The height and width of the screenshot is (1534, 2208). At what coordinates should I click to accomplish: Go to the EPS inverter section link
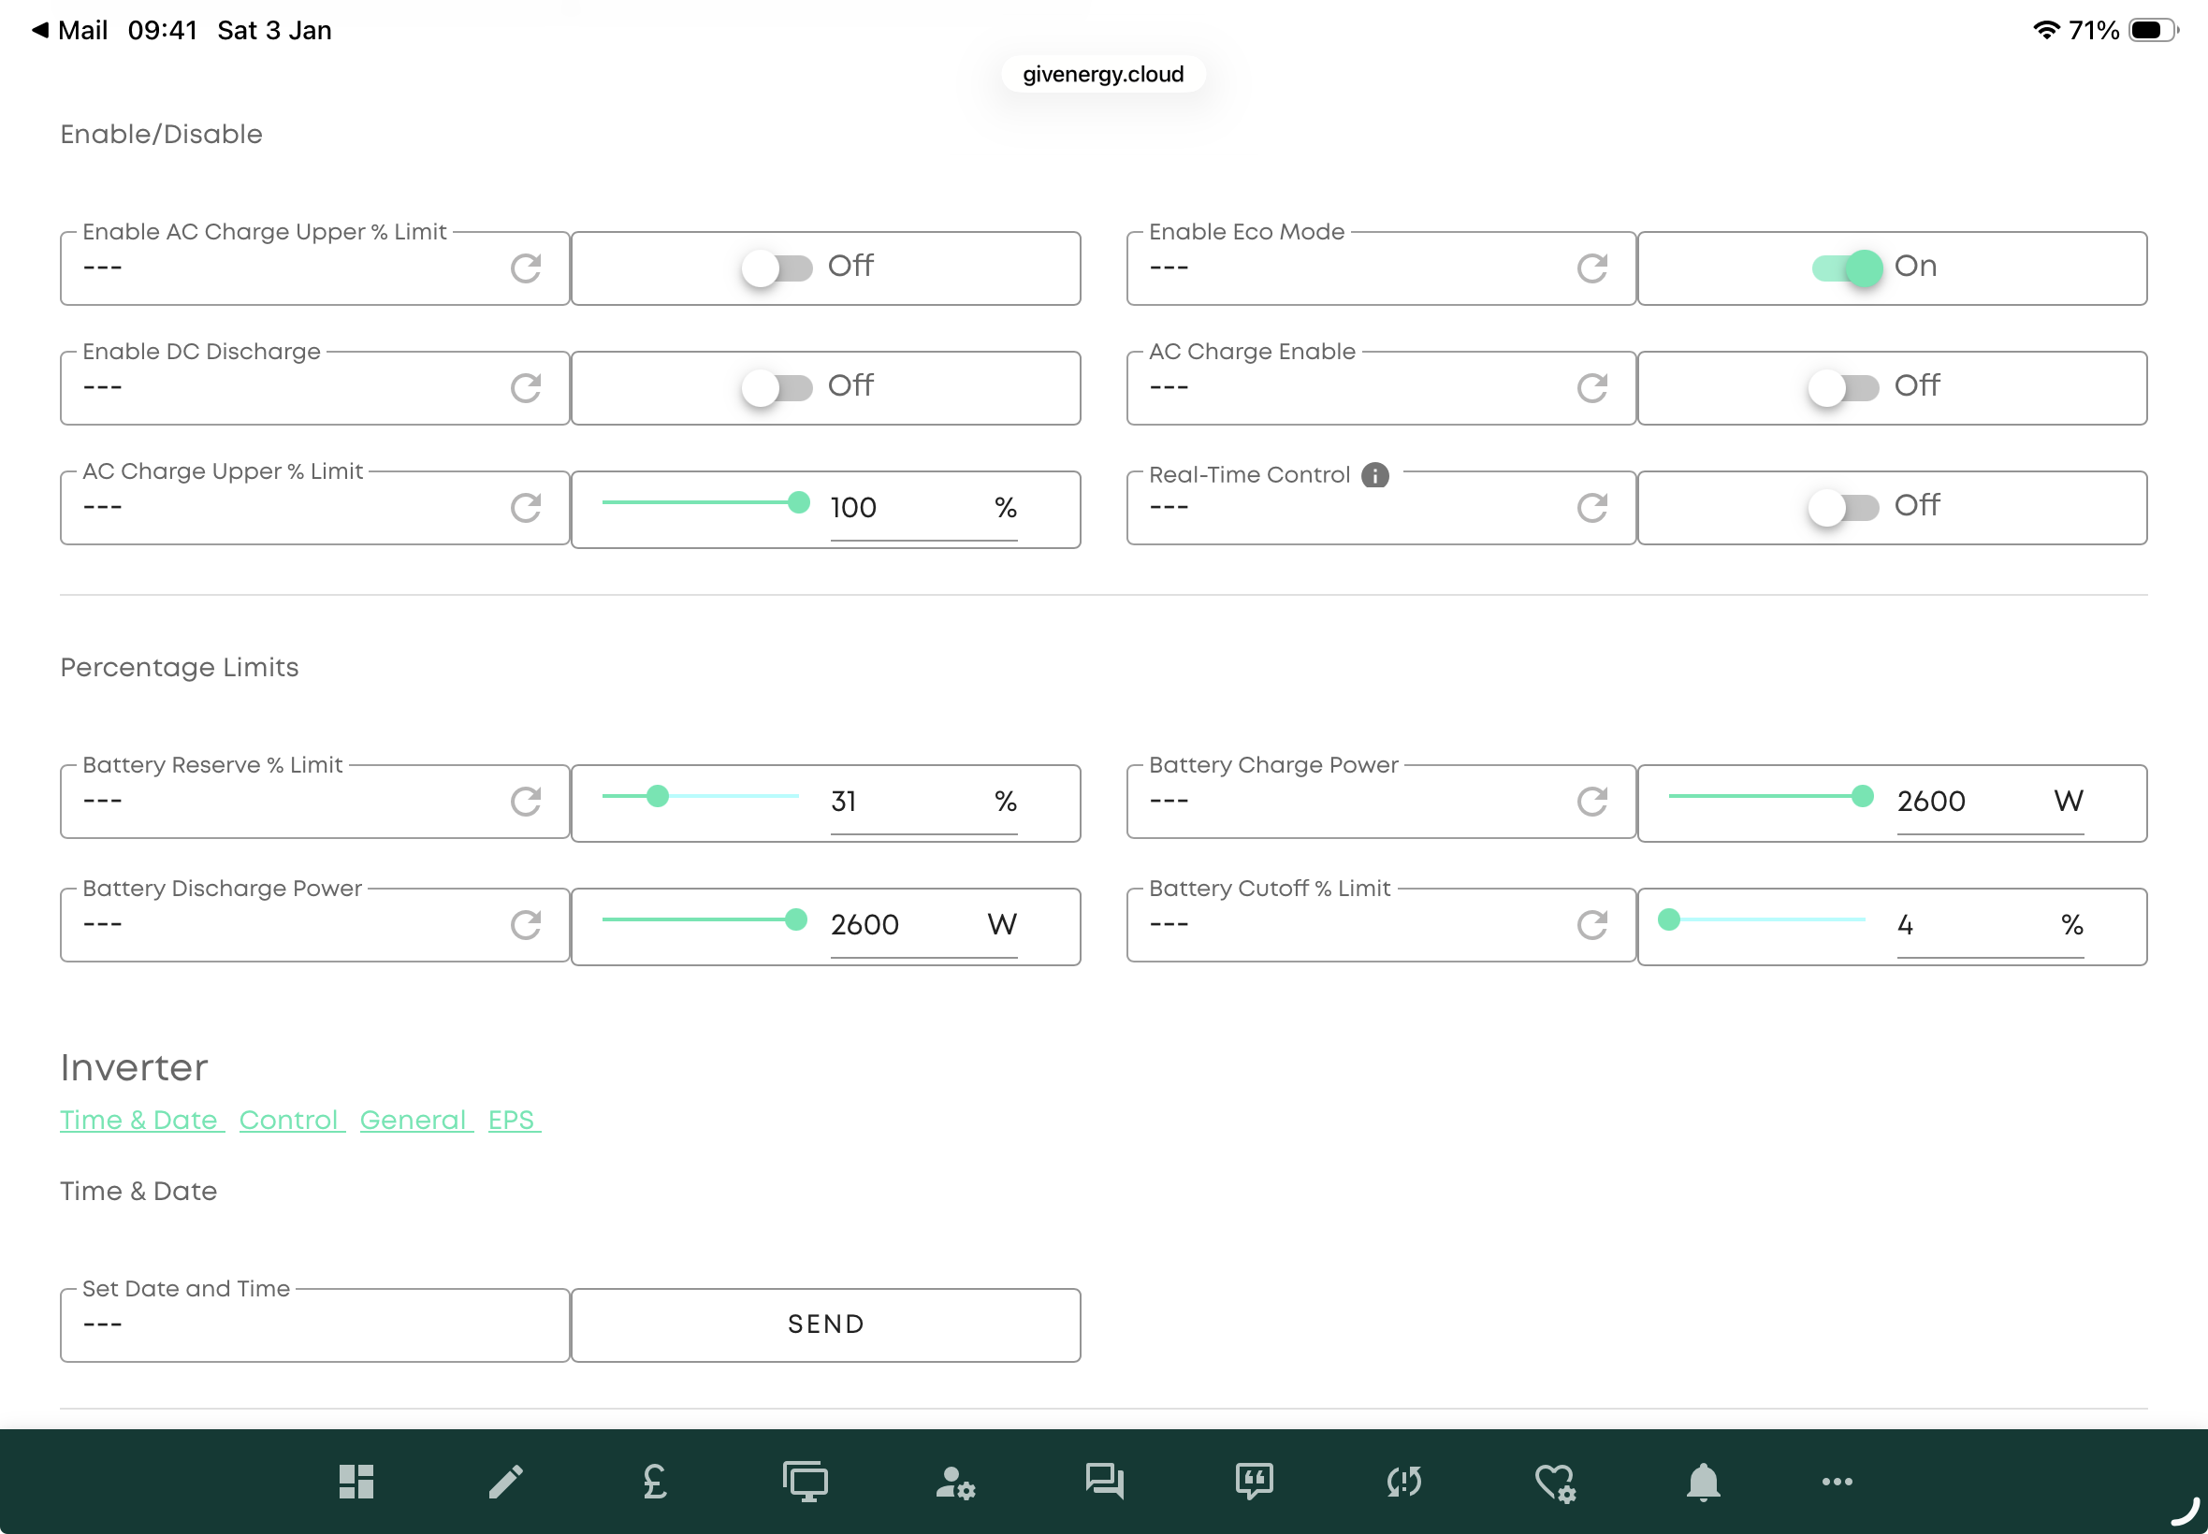pyautogui.click(x=512, y=1120)
